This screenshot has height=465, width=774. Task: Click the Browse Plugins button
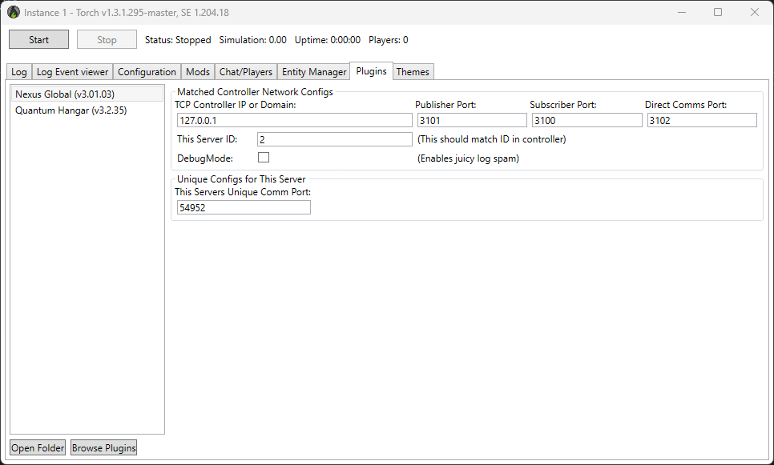[104, 448]
